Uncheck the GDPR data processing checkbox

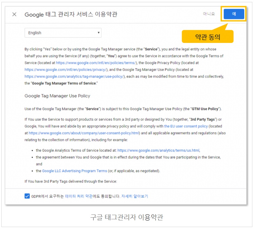pyautogui.click(x=27, y=196)
